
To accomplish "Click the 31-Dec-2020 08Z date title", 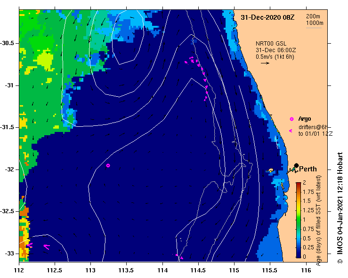I will pos(267,17).
